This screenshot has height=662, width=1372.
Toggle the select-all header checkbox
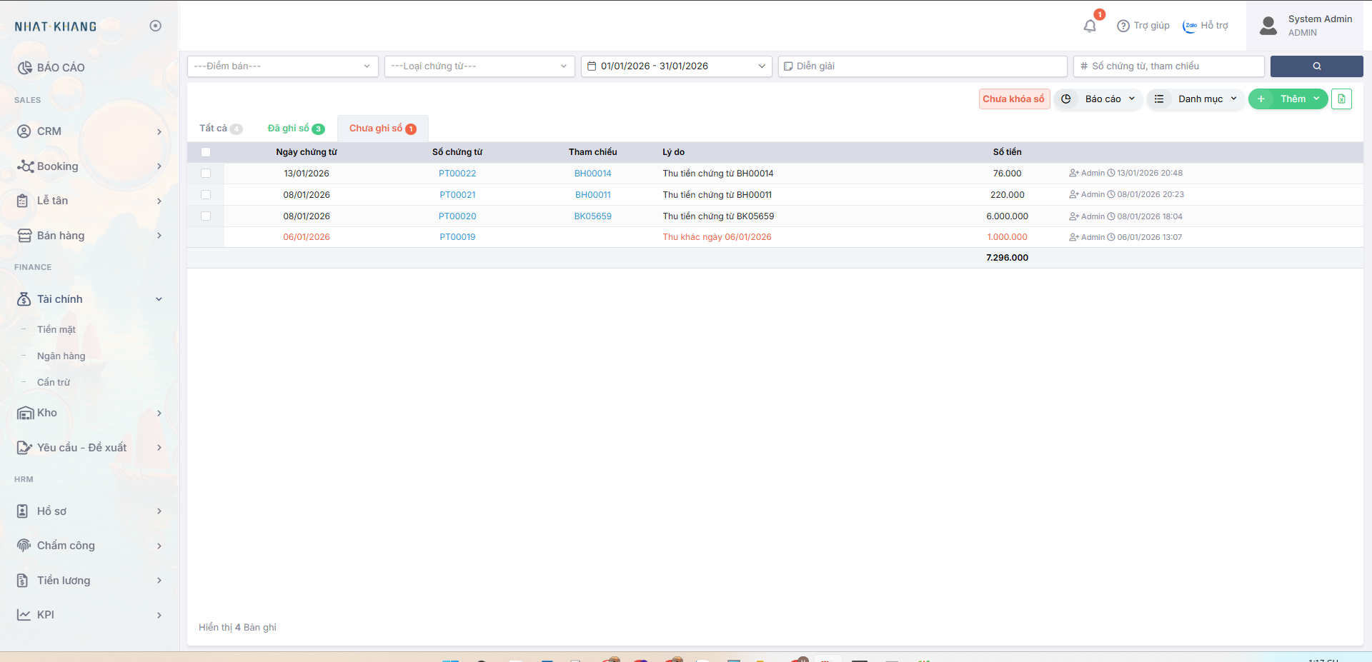pos(206,152)
